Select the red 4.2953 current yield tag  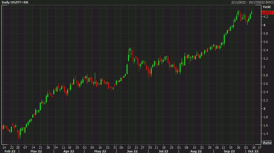point(267,13)
